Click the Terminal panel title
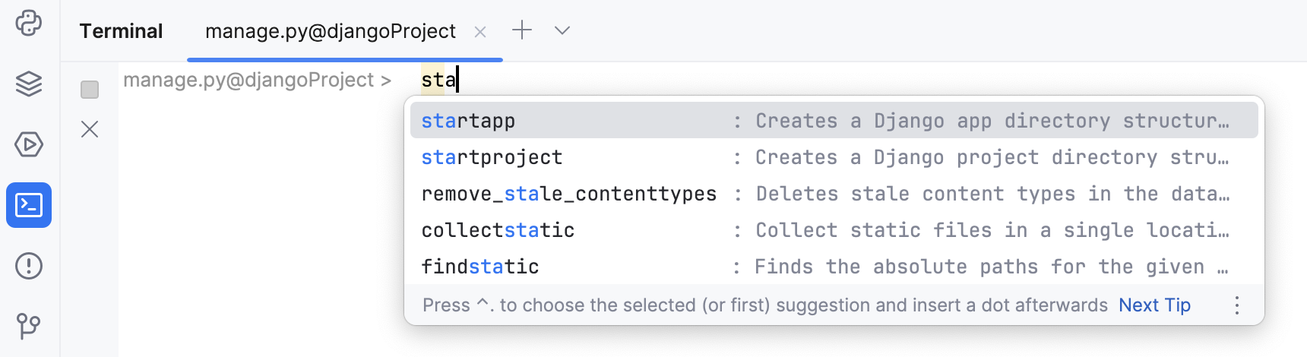Screen dimensions: 1307x357 point(121,31)
